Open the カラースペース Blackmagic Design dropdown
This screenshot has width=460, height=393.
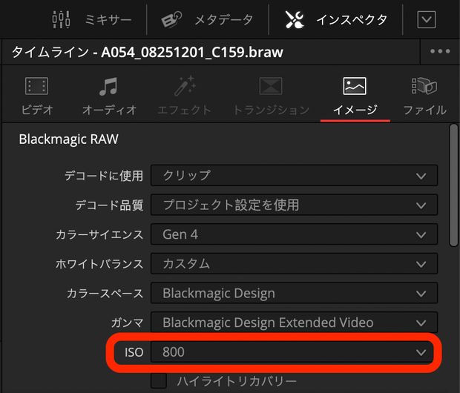click(295, 293)
